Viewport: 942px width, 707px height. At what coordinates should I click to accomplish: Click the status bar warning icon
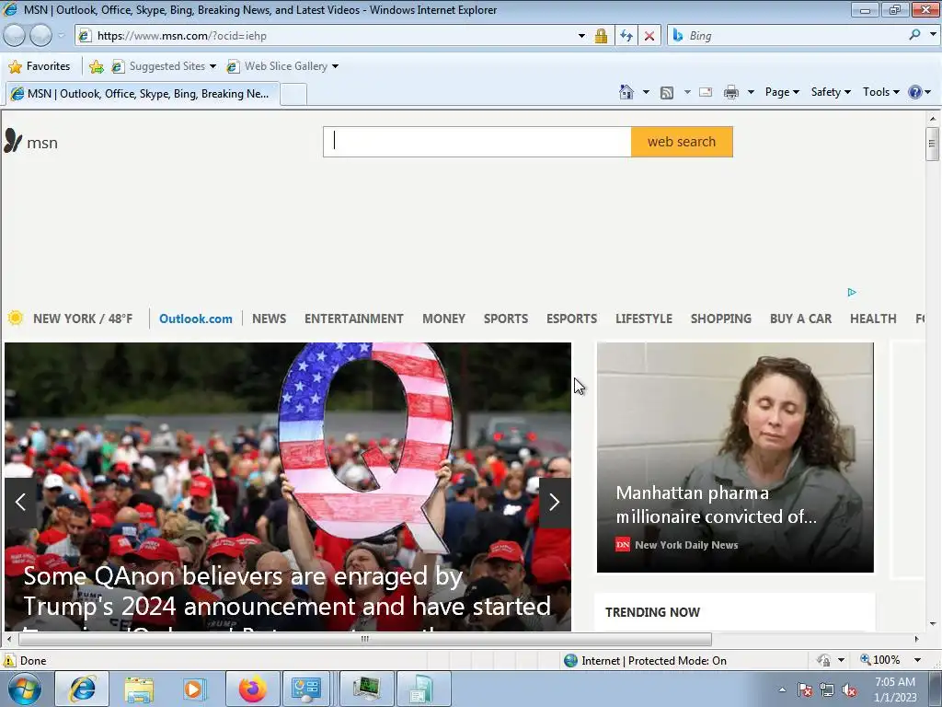click(9, 661)
